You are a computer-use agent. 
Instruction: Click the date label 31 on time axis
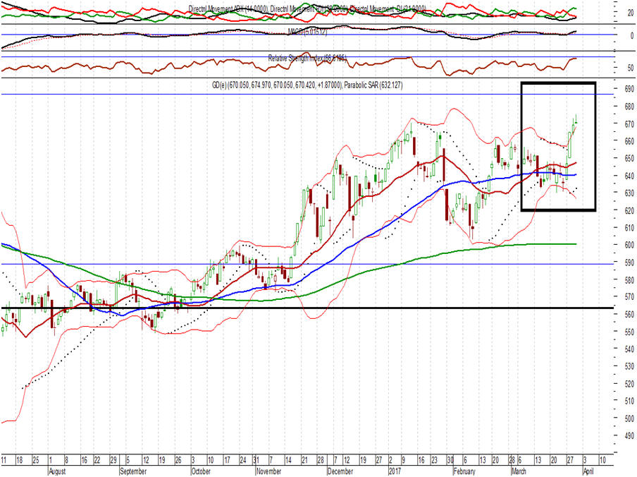pyautogui.click(x=256, y=460)
